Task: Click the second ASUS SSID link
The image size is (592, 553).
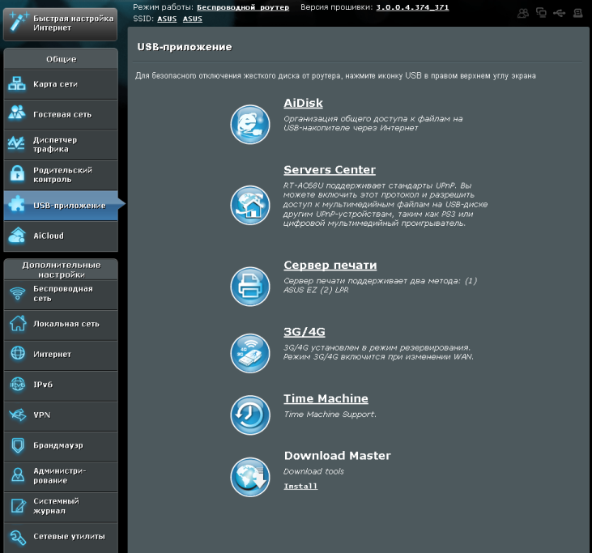Action: 193,19
